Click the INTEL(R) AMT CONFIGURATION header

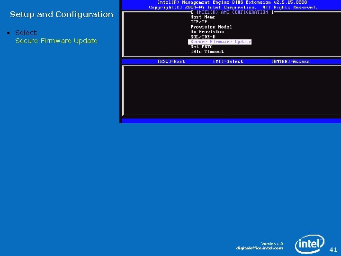(x=232, y=12)
